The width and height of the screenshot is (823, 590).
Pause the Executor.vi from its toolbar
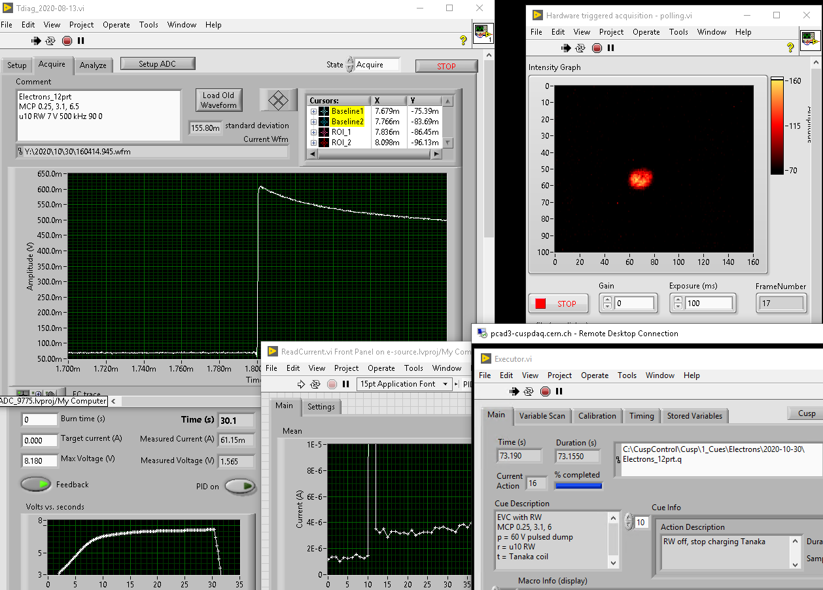point(559,391)
